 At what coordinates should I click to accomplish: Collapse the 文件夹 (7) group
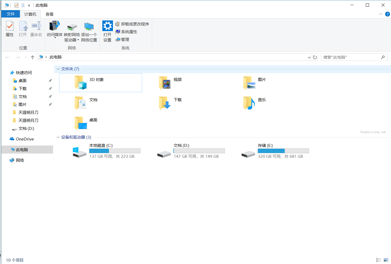[58, 69]
